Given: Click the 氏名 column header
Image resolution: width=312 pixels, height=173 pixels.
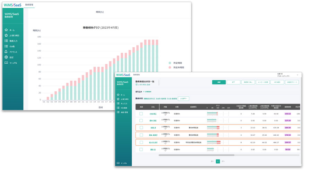Looking at the screenshot, I should (x=153, y=107).
